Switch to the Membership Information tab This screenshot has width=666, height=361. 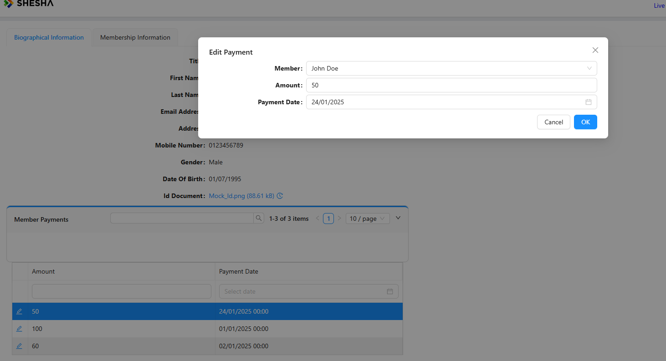click(135, 37)
